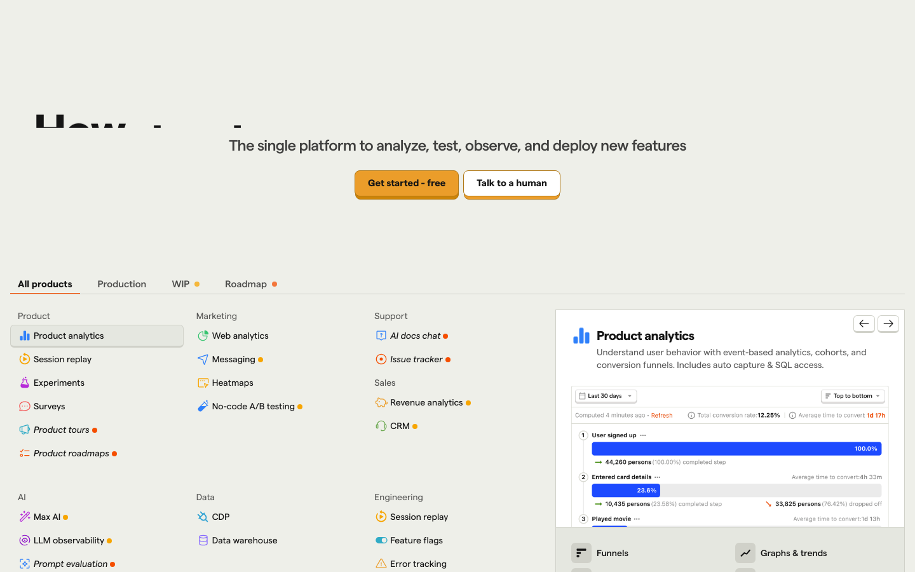Switch to the Production tab
Viewport: 915px width, 572px height.
click(121, 284)
